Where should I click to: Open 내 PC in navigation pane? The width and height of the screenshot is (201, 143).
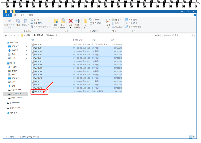click(x=11, y=63)
